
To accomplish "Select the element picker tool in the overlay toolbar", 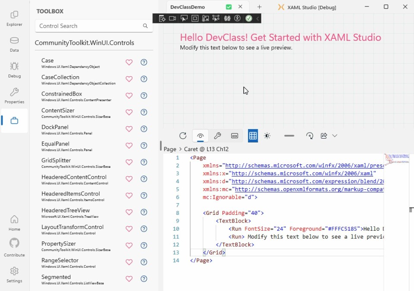I will [x=184, y=18].
